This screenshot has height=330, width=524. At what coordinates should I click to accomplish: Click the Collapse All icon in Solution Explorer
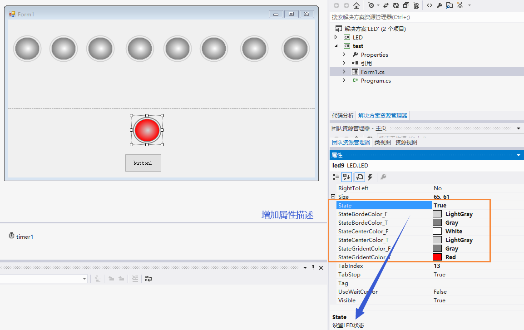(406, 5)
